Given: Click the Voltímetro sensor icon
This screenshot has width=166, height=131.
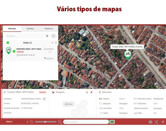Looking at the screenshot, I should pos(135,104).
